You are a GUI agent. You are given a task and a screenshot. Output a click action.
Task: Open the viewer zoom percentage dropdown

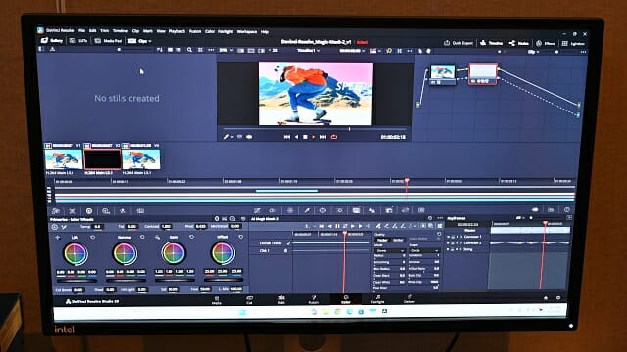click(x=225, y=50)
